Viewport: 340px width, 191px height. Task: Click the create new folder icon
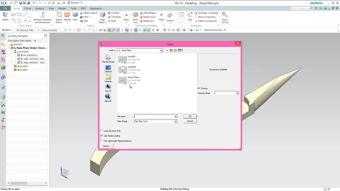pyautogui.click(x=175, y=50)
